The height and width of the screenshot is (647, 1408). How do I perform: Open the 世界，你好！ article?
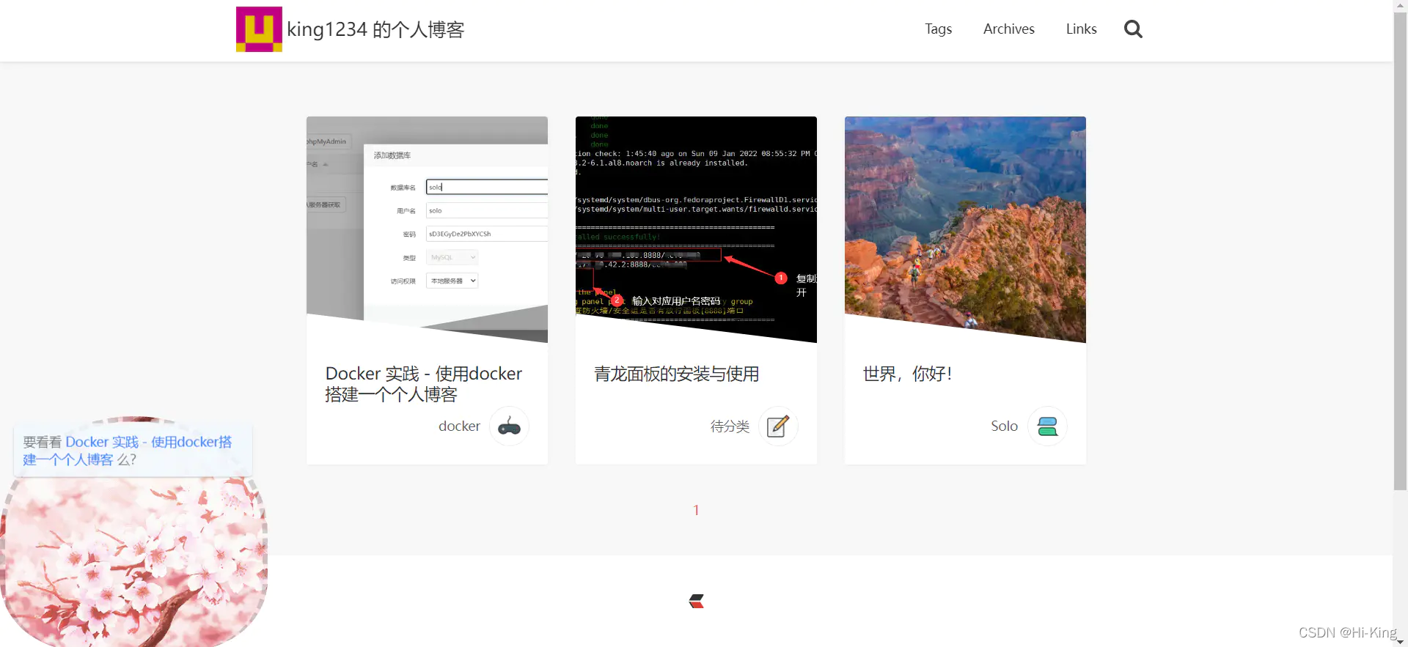click(x=907, y=374)
